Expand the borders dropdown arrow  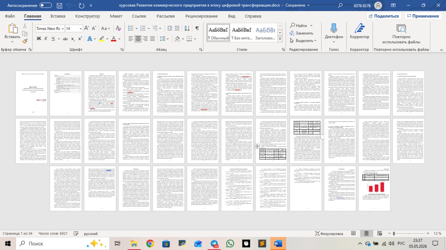point(194,39)
